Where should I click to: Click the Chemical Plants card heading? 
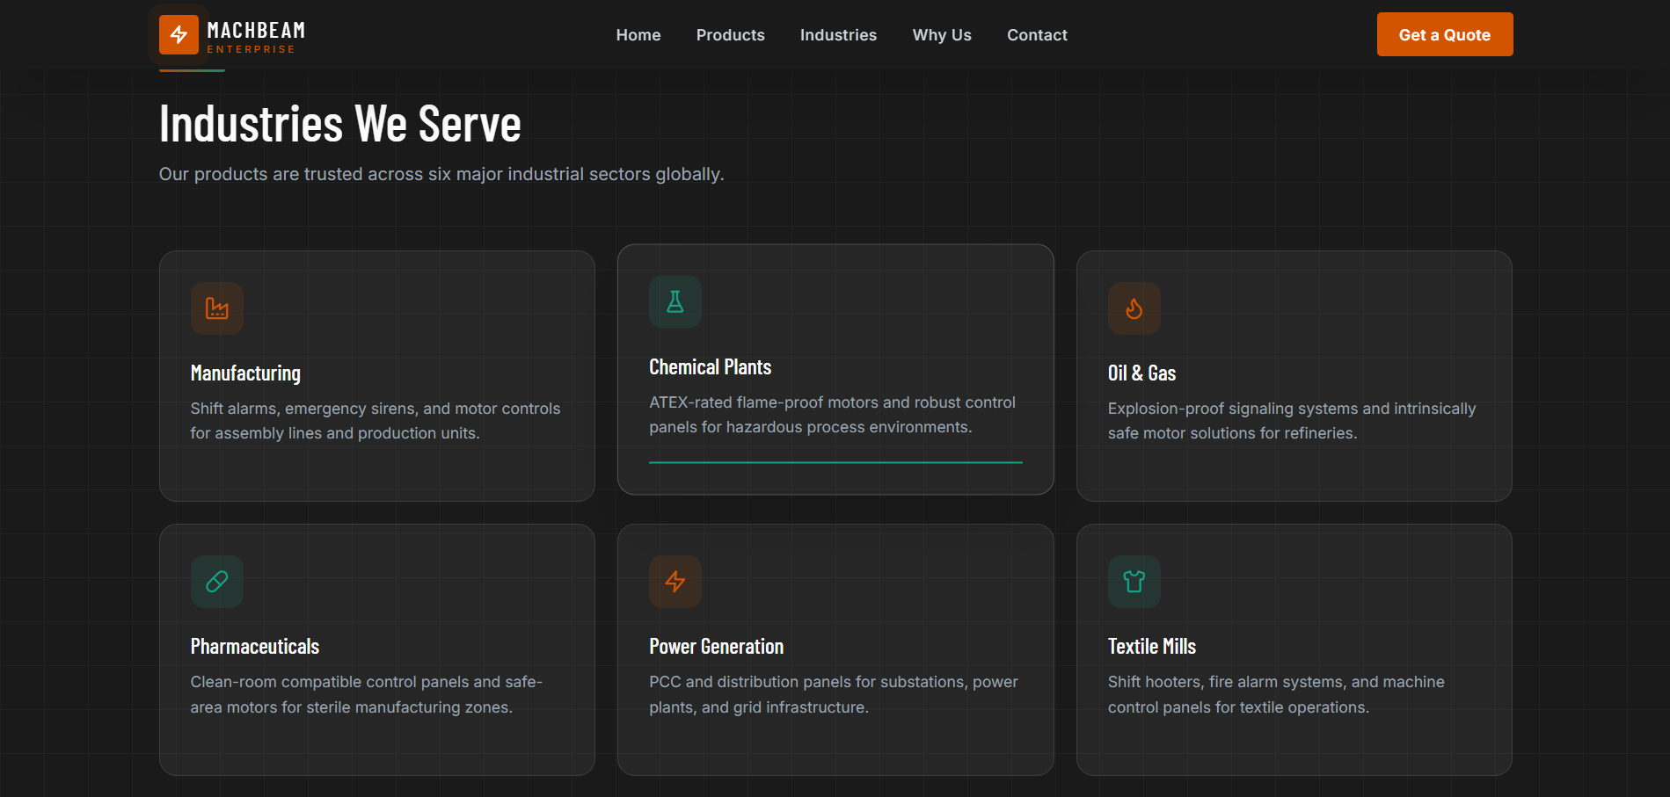[711, 367]
